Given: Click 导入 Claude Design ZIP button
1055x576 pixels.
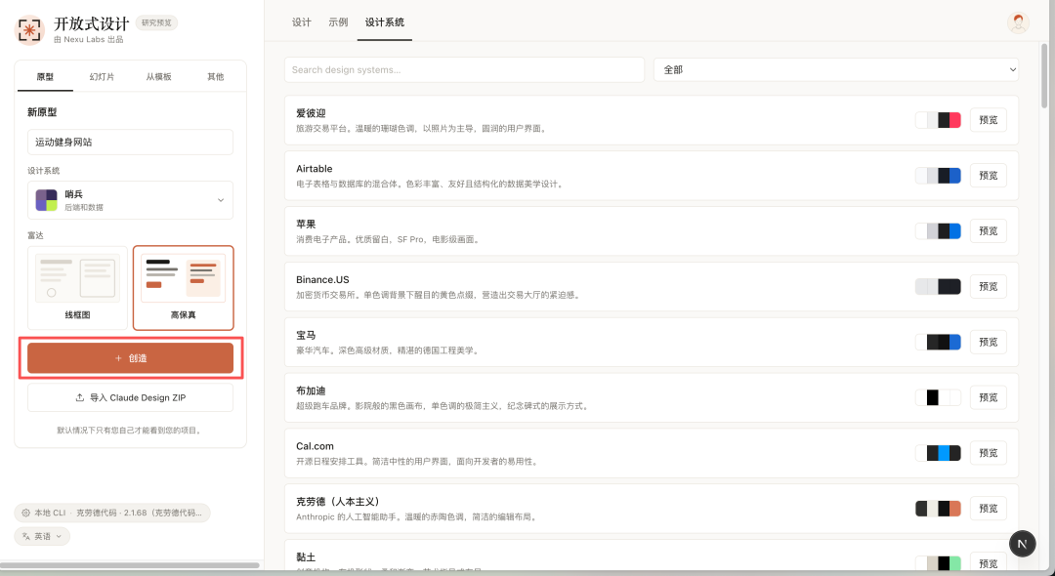Looking at the screenshot, I should pos(131,398).
